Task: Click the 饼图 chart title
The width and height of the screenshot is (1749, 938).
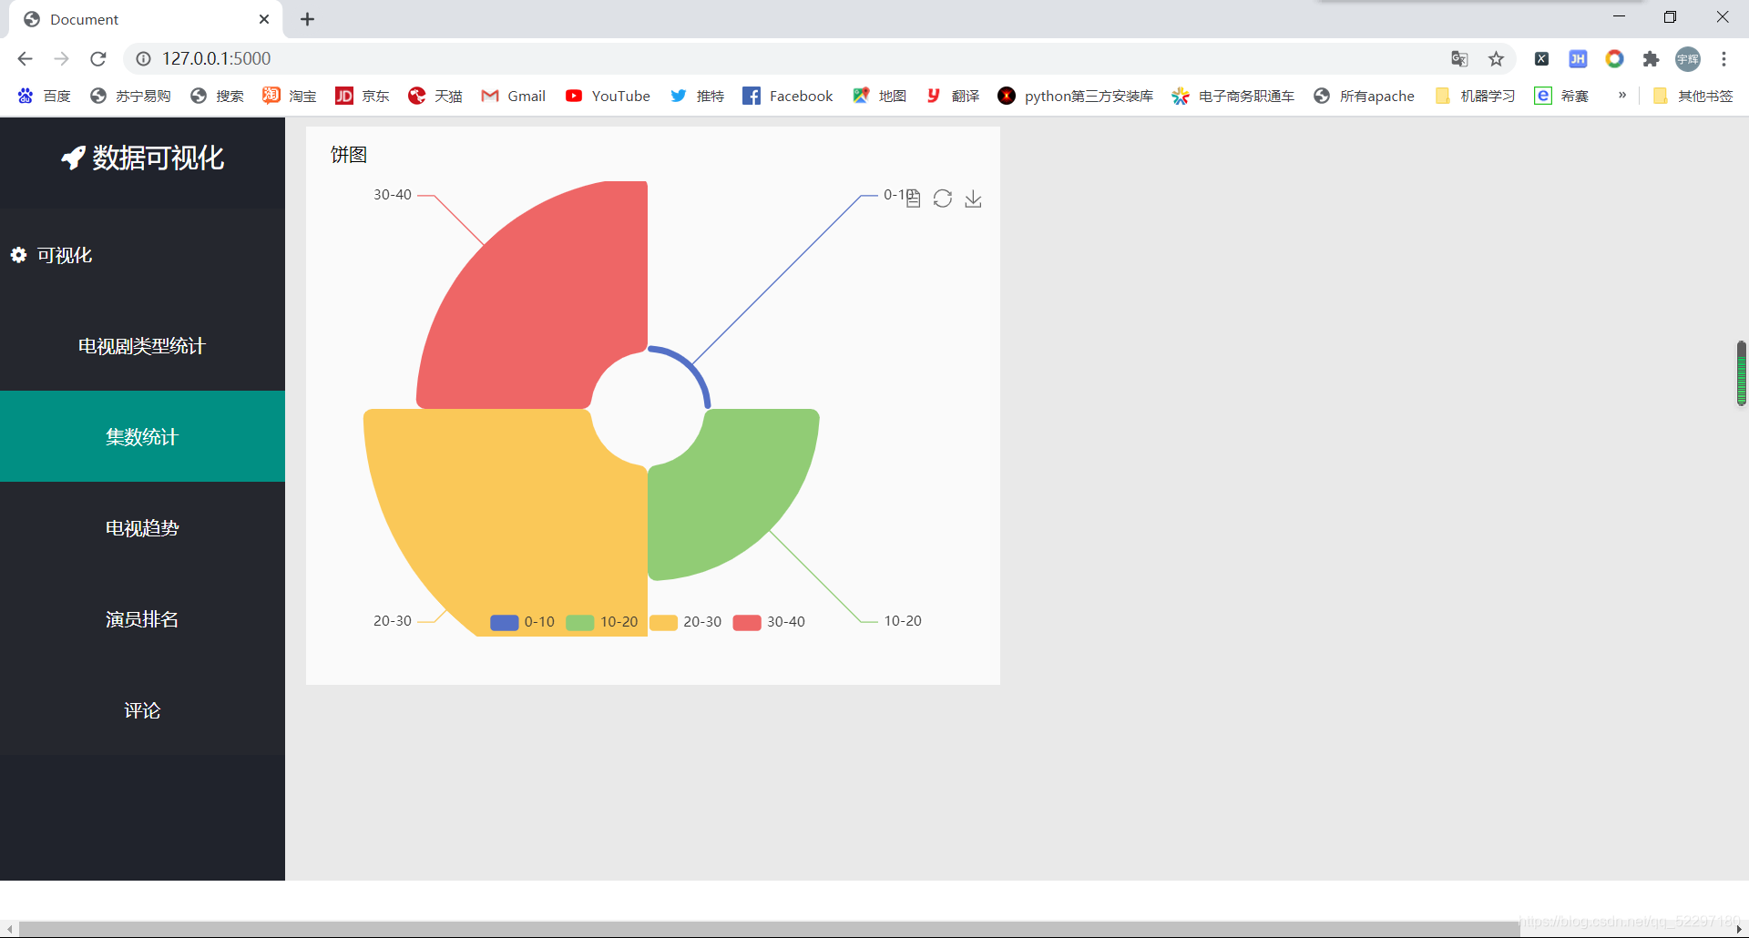Action: pos(349,155)
